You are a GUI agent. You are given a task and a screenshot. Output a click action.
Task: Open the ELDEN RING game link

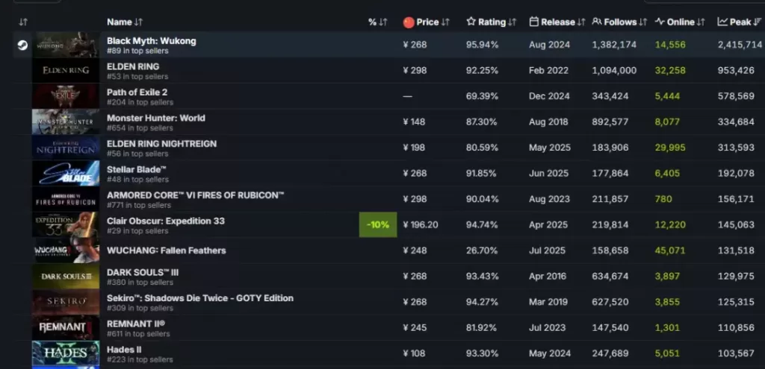(x=133, y=66)
